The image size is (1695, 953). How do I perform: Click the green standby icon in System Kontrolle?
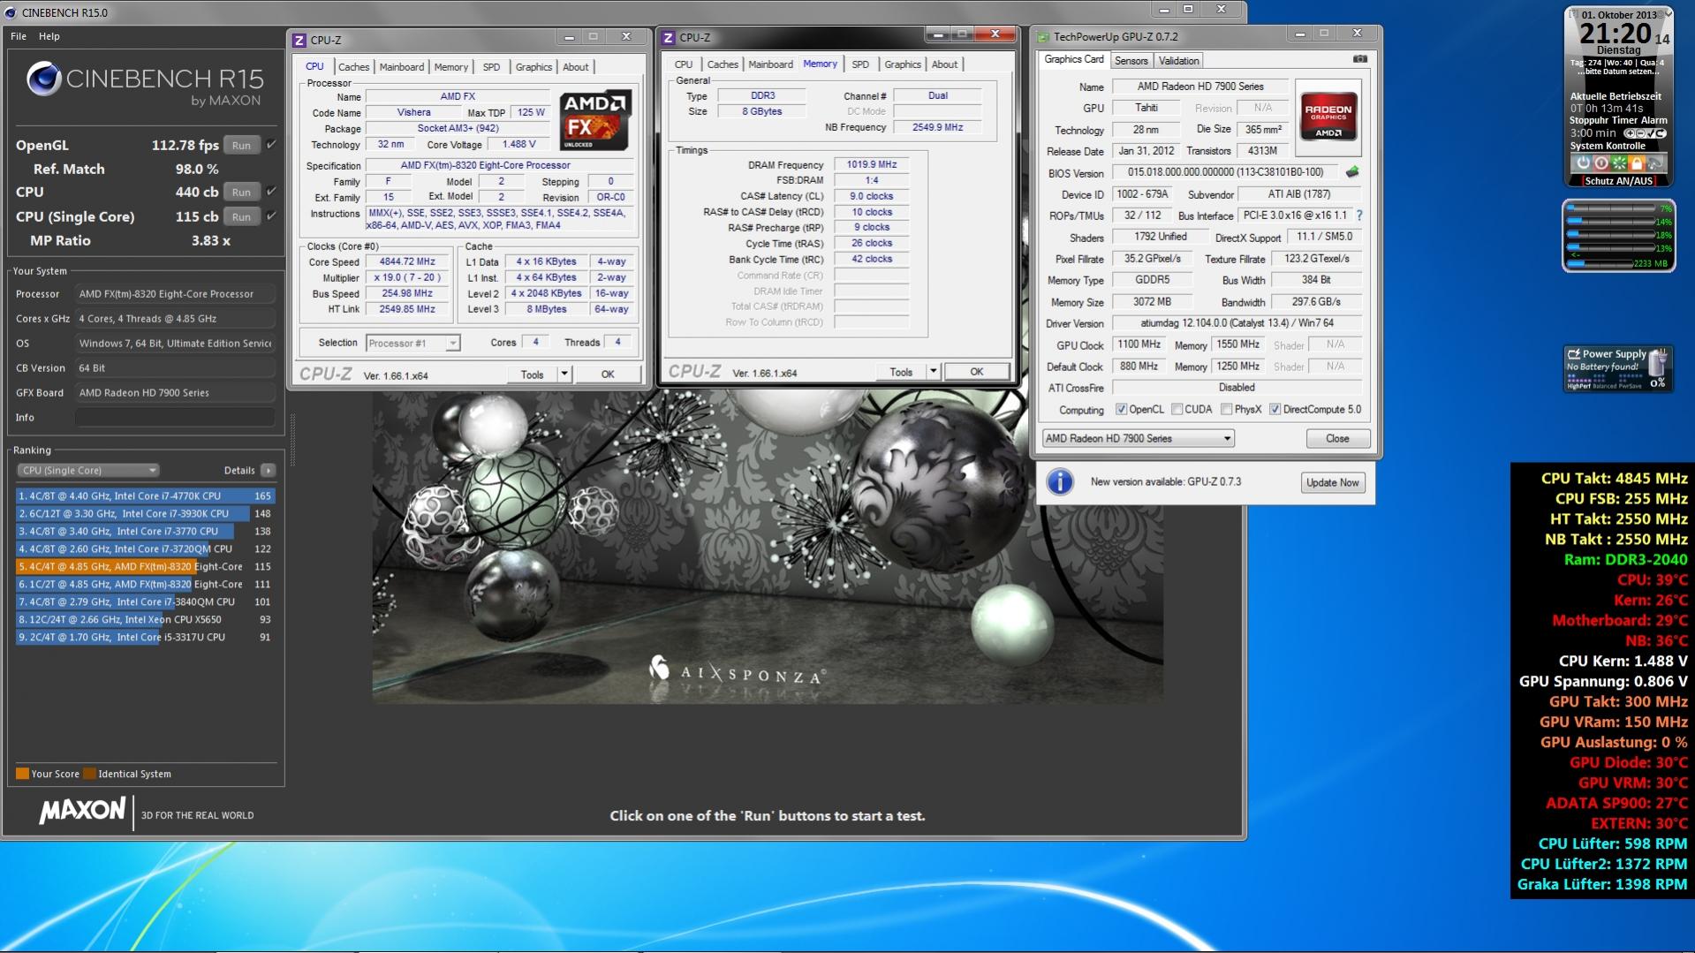(1619, 163)
